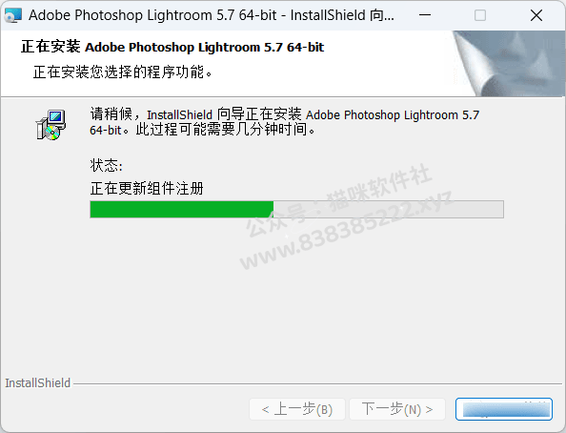Click the 正在安装您选择的程序功能 subtitle

[123, 72]
